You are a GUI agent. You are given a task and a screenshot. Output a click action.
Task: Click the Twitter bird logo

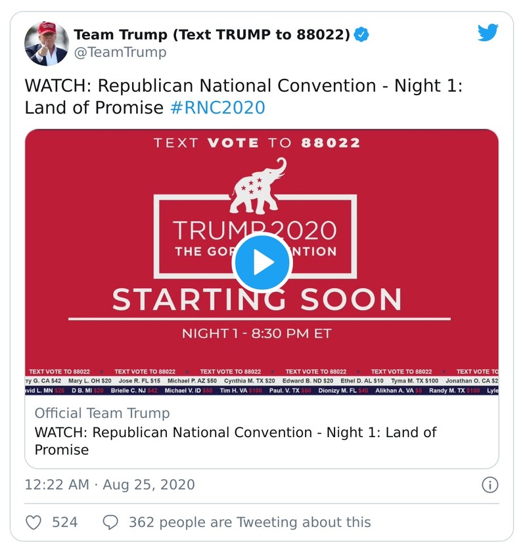(x=488, y=31)
